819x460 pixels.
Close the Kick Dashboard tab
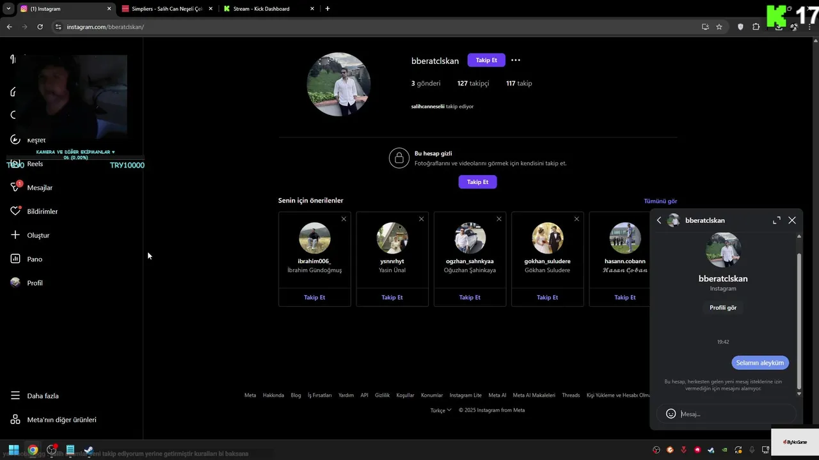click(x=312, y=9)
